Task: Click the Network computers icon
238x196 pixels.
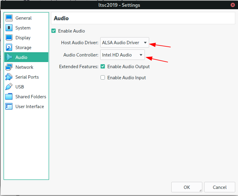Action: (9, 67)
